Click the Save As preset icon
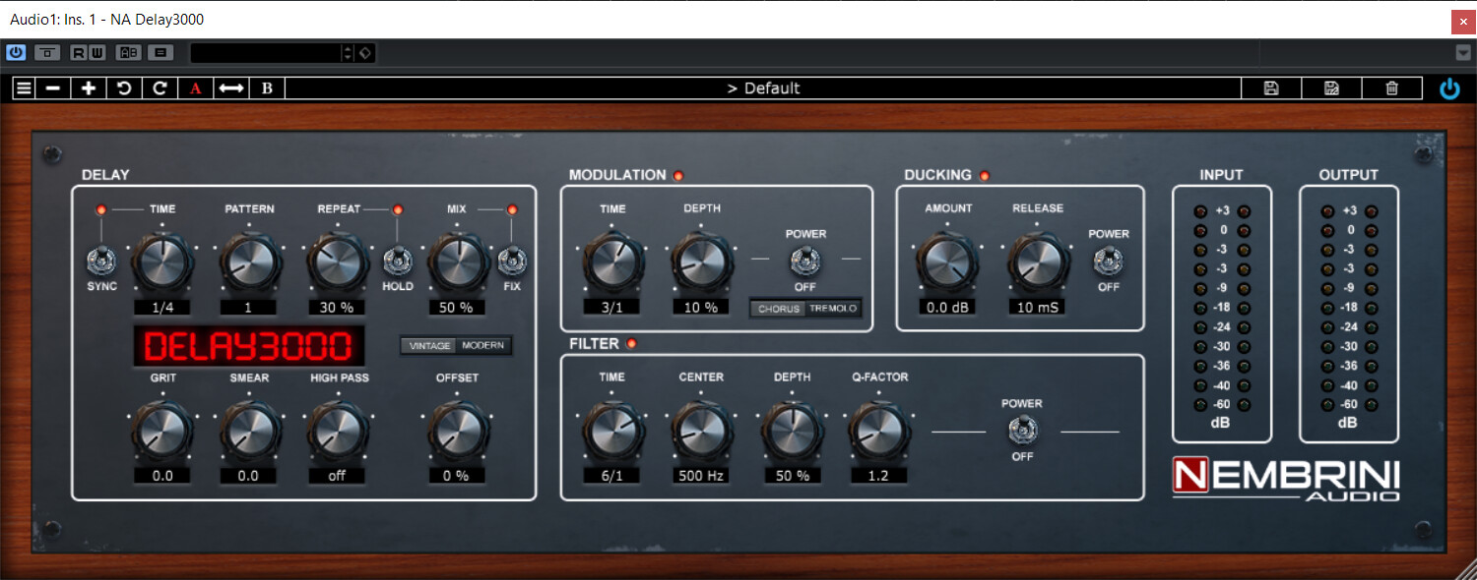This screenshot has width=1477, height=580. 1332,88
